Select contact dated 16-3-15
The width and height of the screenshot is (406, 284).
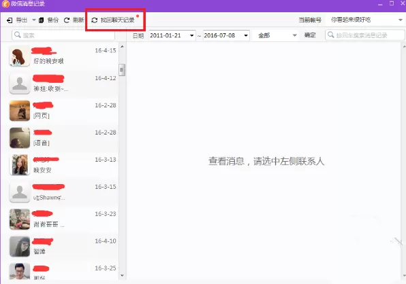pyautogui.click(x=59, y=192)
